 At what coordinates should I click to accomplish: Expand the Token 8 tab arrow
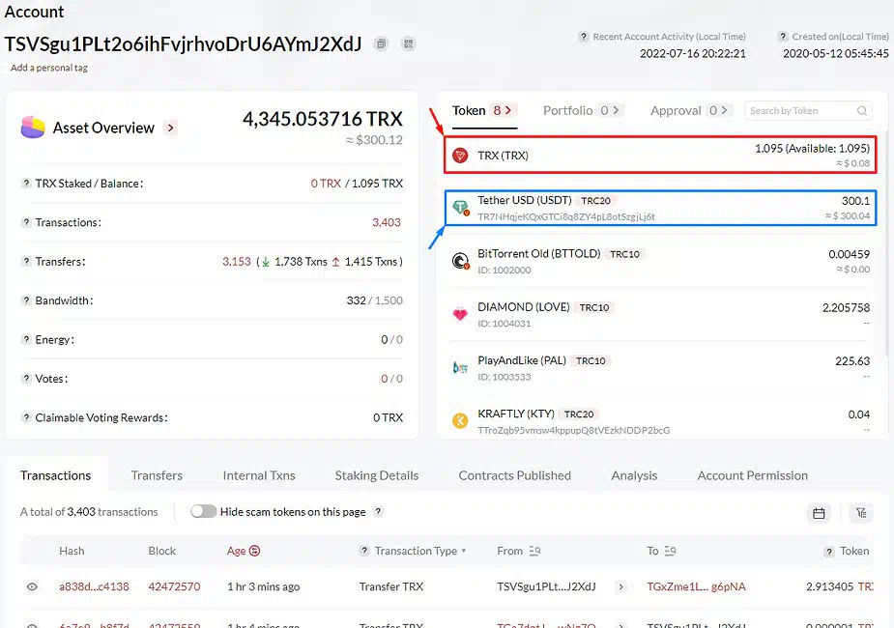point(508,110)
